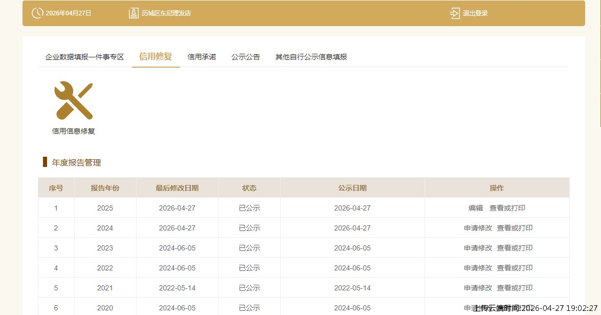Screen dimensions: 601x315
Task: View or print the 2021 report
Action: (x=515, y=288)
